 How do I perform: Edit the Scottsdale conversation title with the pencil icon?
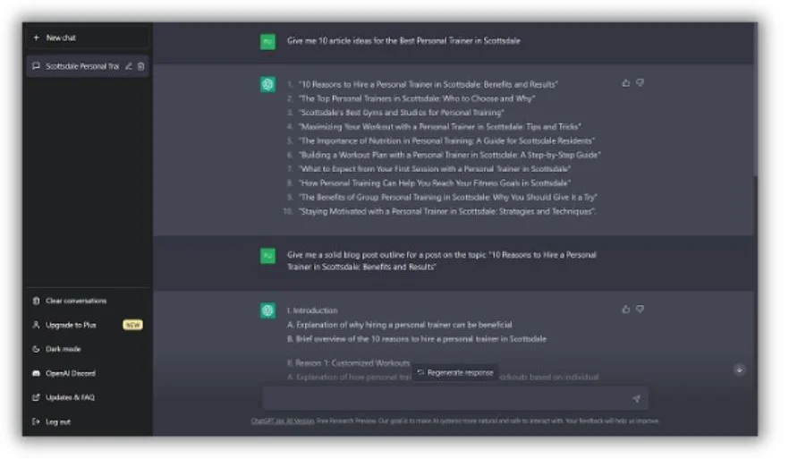[129, 66]
